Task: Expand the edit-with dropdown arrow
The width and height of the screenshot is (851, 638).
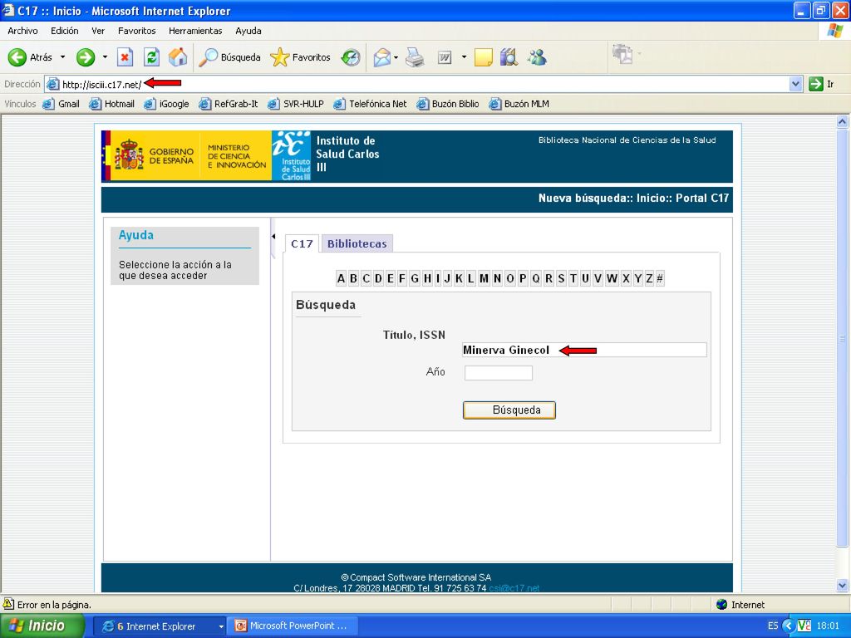Action: pyautogui.click(x=464, y=57)
